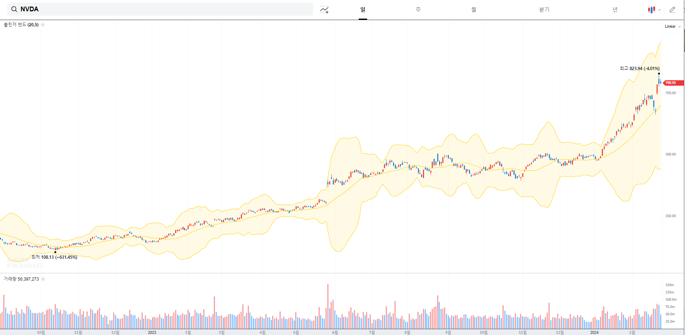Remove the 거래량 volume indicator

tap(43, 279)
